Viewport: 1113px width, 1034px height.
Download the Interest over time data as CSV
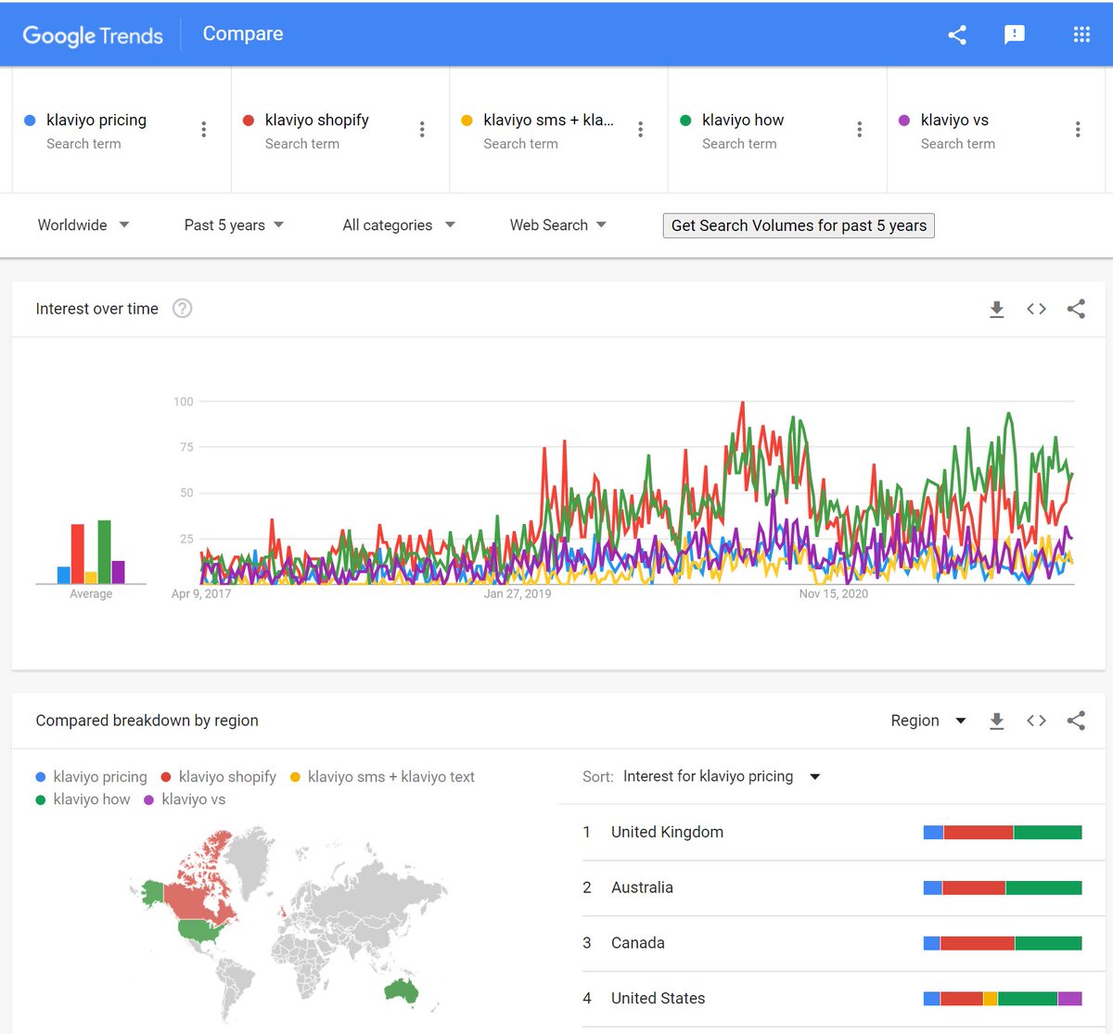pyautogui.click(x=997, y=309)
